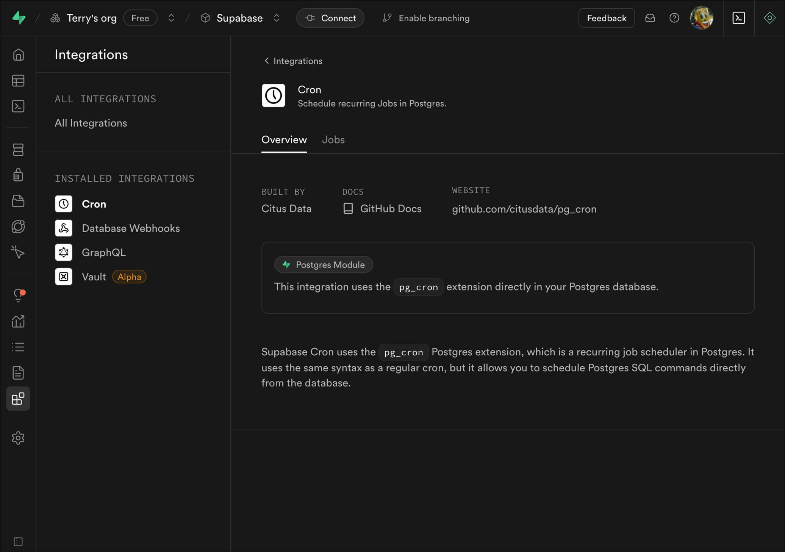Open the Advisors lightbulb icon

[x=18, y=296]
